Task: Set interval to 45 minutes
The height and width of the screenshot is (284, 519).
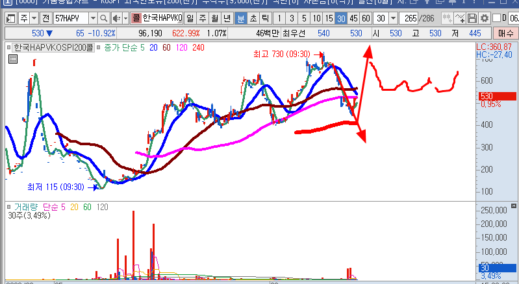Action: tap(353, 18)
